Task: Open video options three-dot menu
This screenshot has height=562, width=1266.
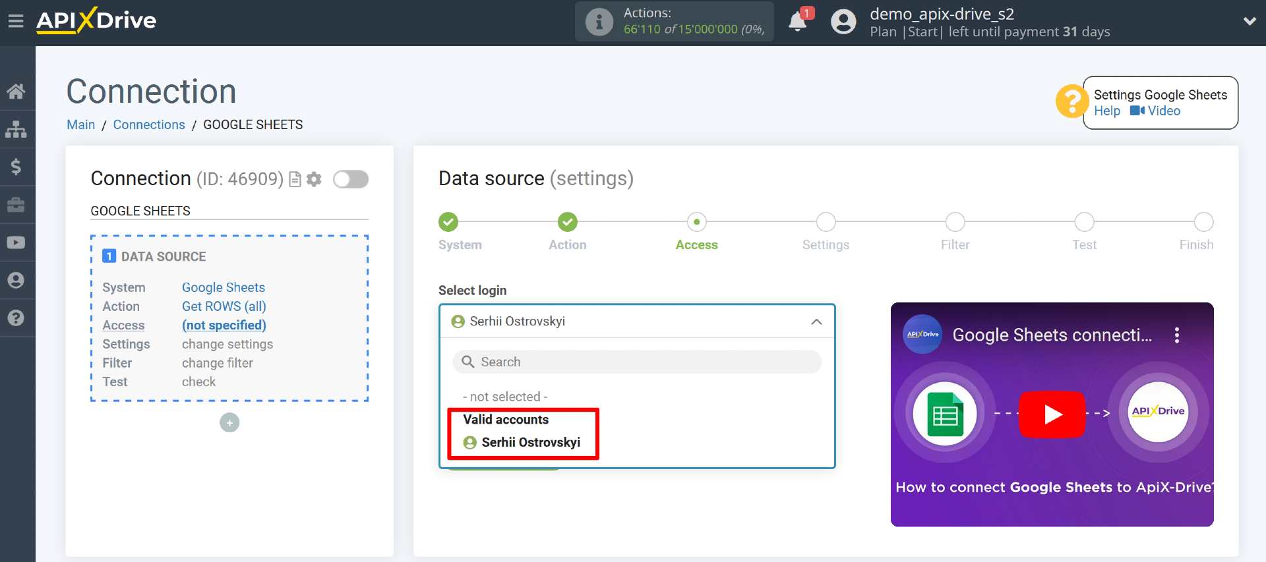Action: tap(1177, 335)
